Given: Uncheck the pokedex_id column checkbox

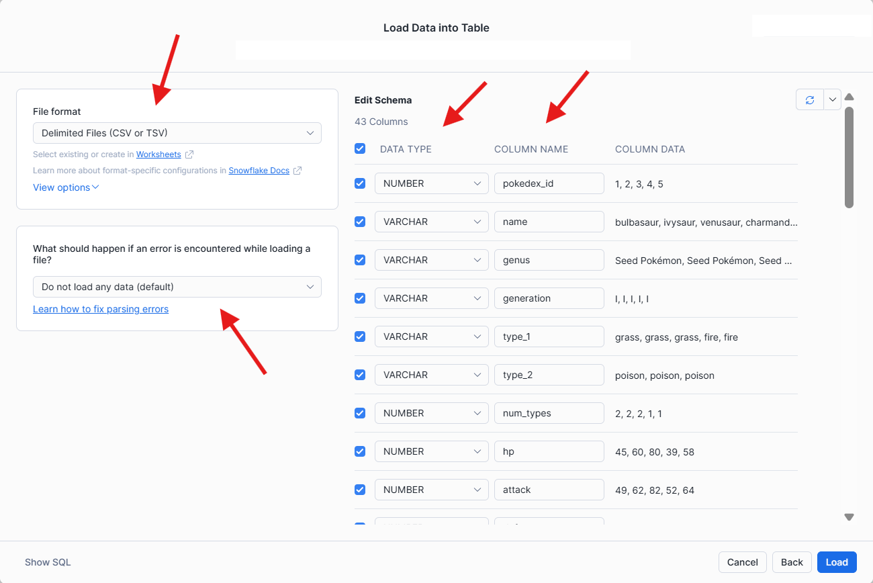Looking at the screenshot, I should (x=360, y=183).
